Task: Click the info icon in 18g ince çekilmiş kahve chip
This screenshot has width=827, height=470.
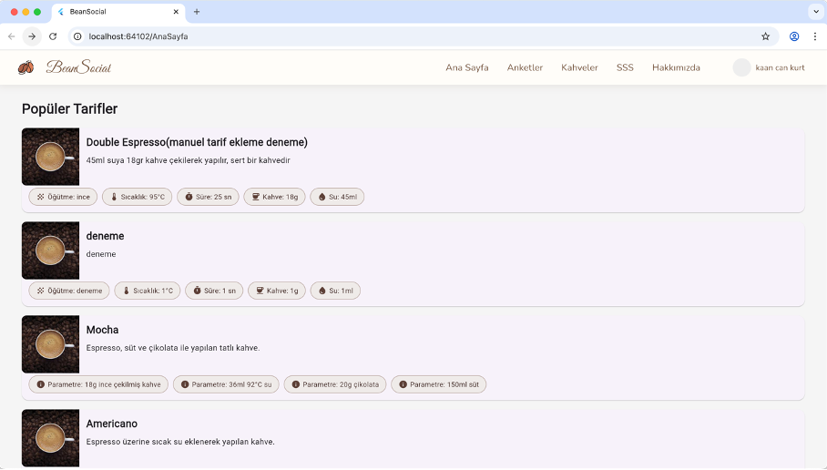Action: (x=41, y=384)
